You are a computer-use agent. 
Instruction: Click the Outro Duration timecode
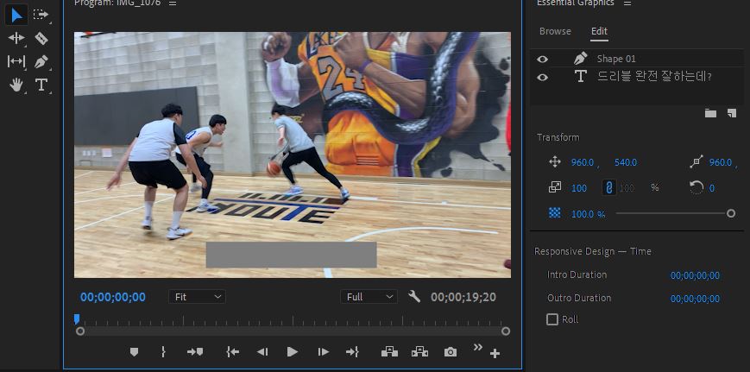point(695,299)
